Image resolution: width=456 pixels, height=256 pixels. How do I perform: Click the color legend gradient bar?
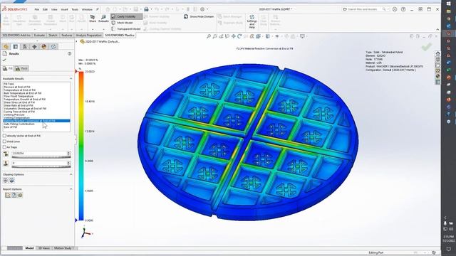point(81,146)
